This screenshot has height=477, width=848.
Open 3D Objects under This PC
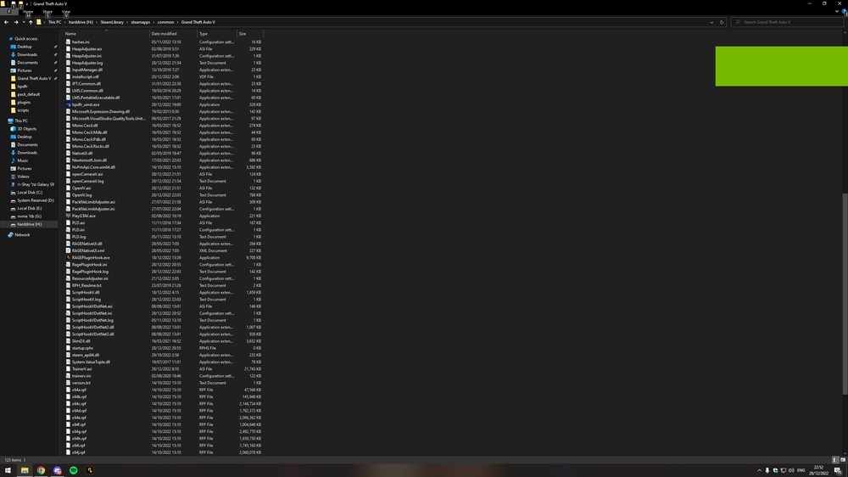pyautogui.click(x=26, y=129)
